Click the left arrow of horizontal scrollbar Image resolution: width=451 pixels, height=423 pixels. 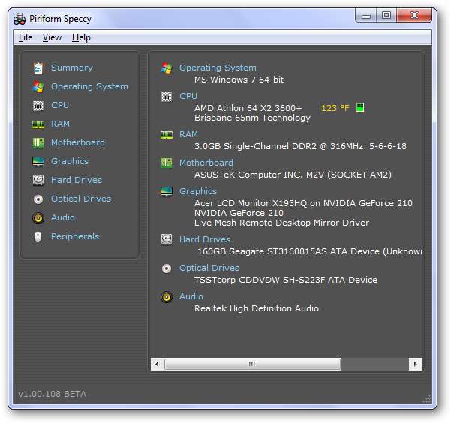point(157,364)
